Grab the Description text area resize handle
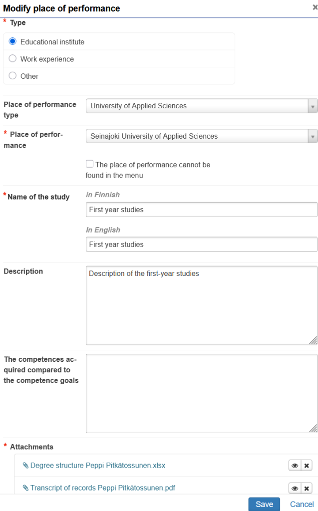 click(314, 341)
